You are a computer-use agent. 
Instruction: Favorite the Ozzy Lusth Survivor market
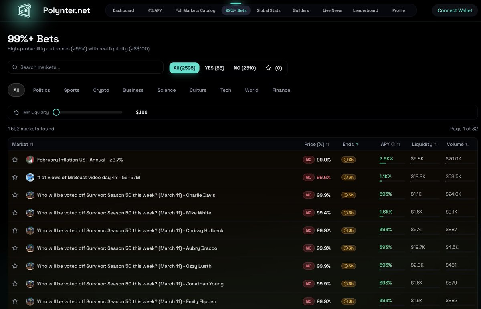tap(15, 266)
